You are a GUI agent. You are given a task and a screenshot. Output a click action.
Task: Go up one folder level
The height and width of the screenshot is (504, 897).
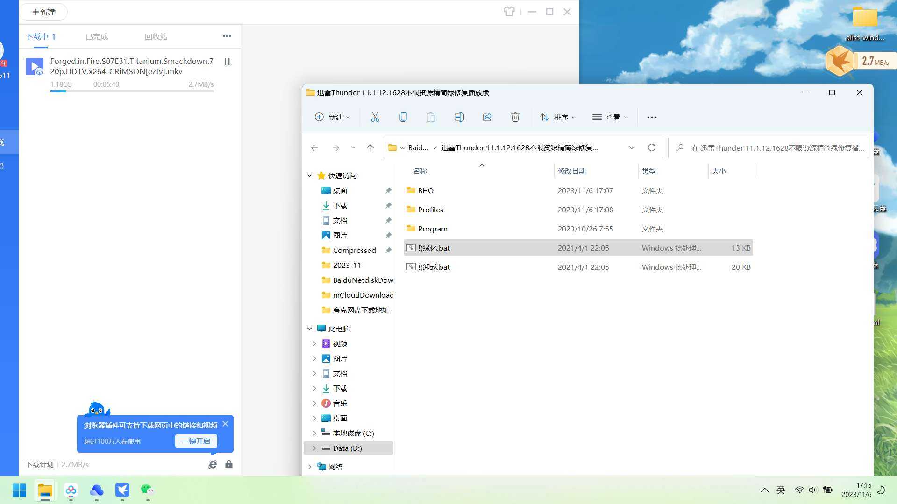tap(370, 148)
